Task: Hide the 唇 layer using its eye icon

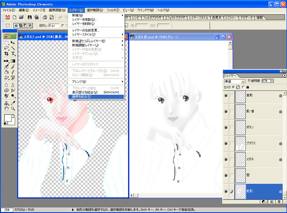Action: (x=226, y=175)
